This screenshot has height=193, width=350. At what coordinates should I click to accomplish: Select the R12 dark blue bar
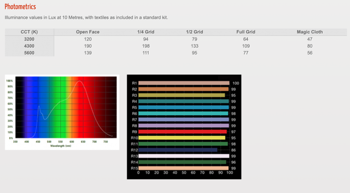(x=178, y=150)
